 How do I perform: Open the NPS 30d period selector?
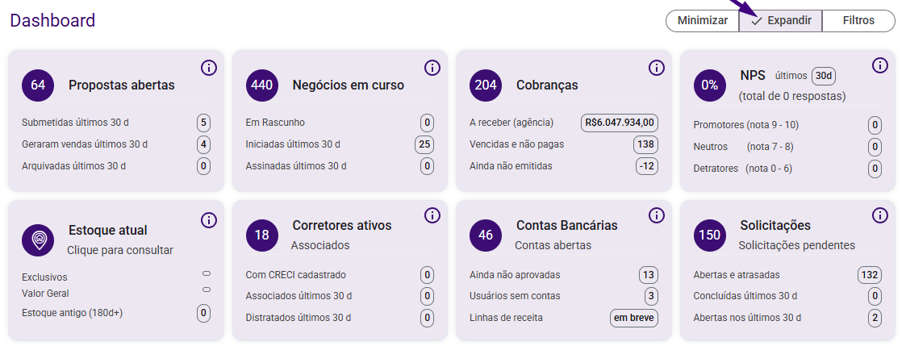pos(823,76)
